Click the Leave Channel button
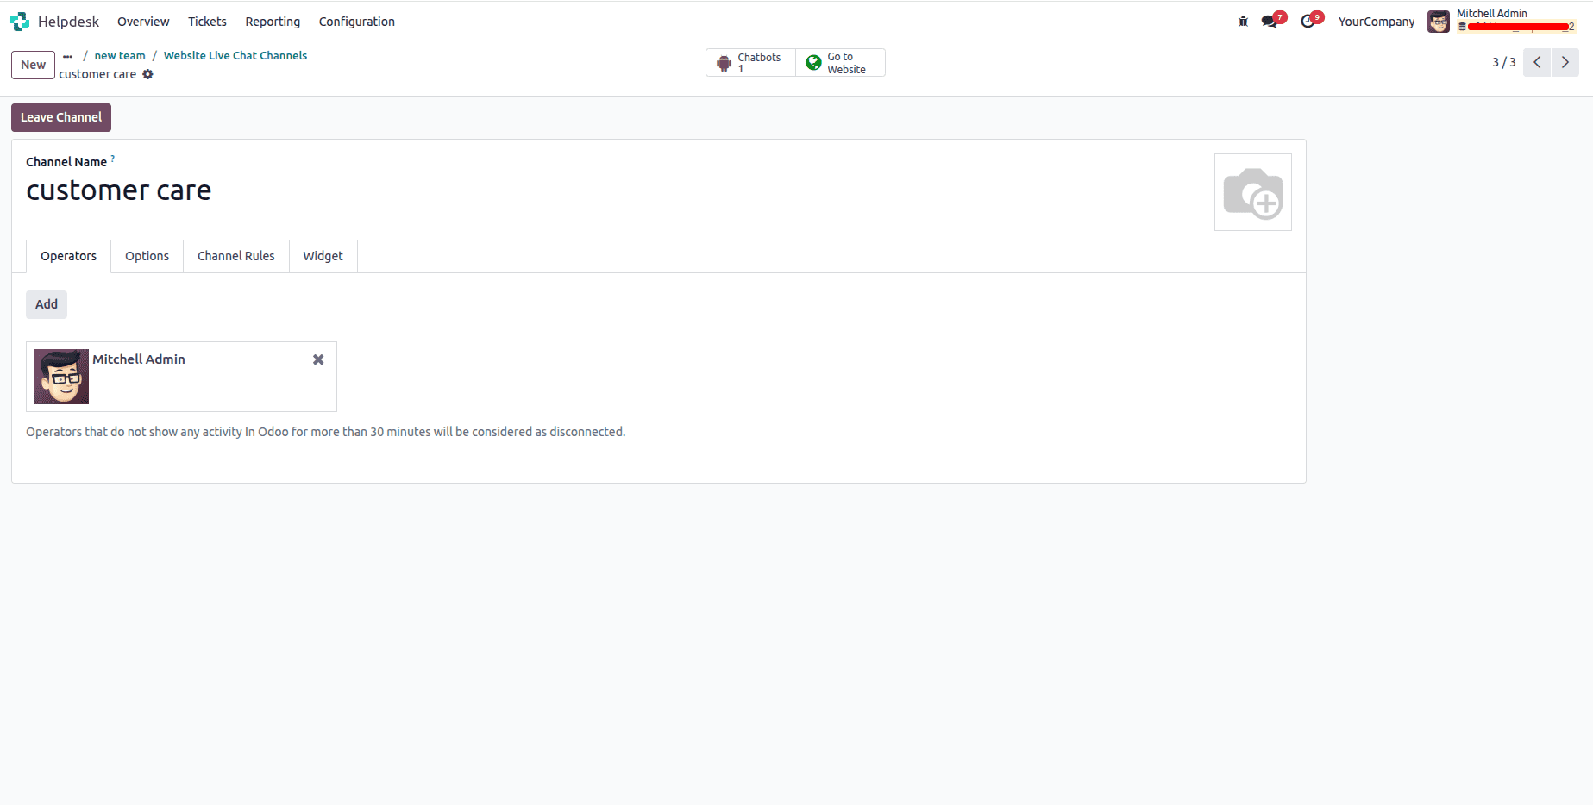 (x=60, y=117)
